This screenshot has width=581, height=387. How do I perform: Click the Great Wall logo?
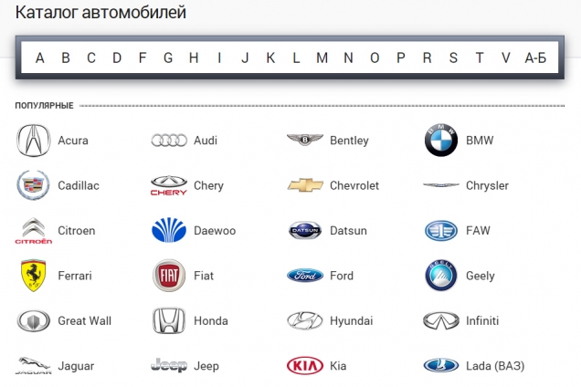click(x=34, y=320)
